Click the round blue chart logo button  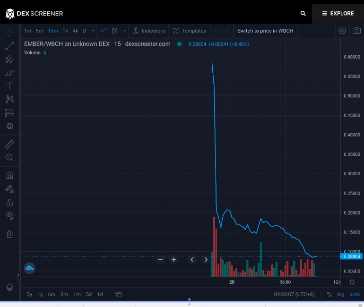pyautogui.click(x=29, y=268)
